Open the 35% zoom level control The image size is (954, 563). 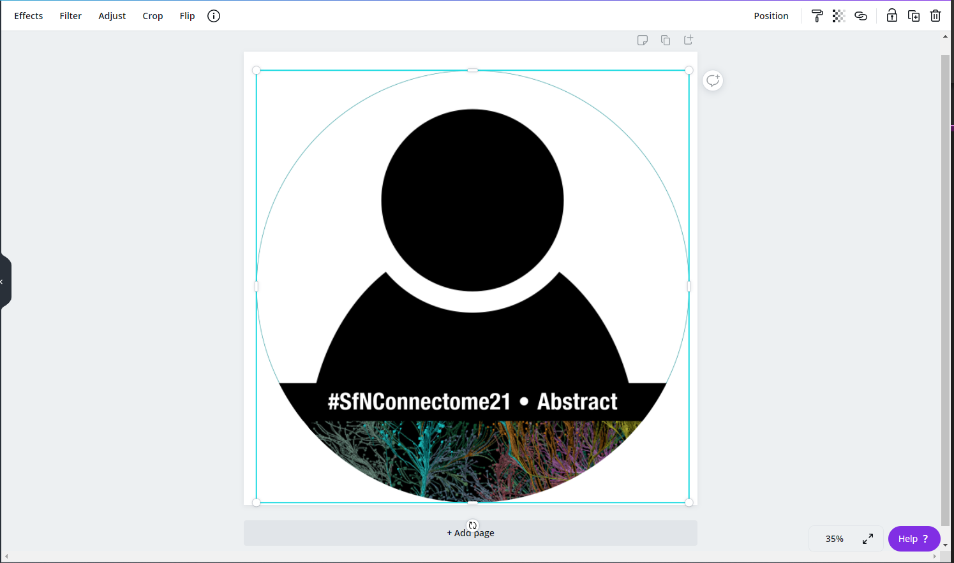[834, 539]
